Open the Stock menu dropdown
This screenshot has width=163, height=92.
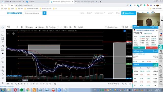[89, 13]
